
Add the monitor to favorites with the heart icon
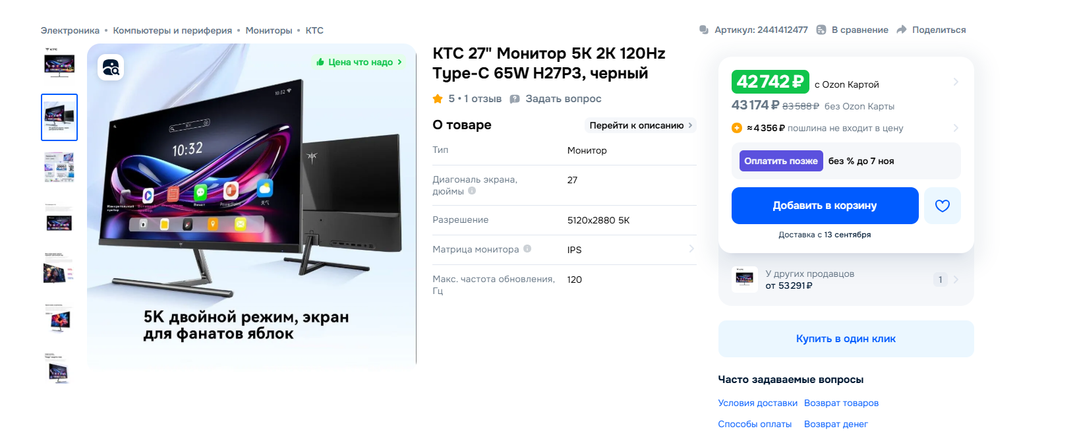click(943, 206)
